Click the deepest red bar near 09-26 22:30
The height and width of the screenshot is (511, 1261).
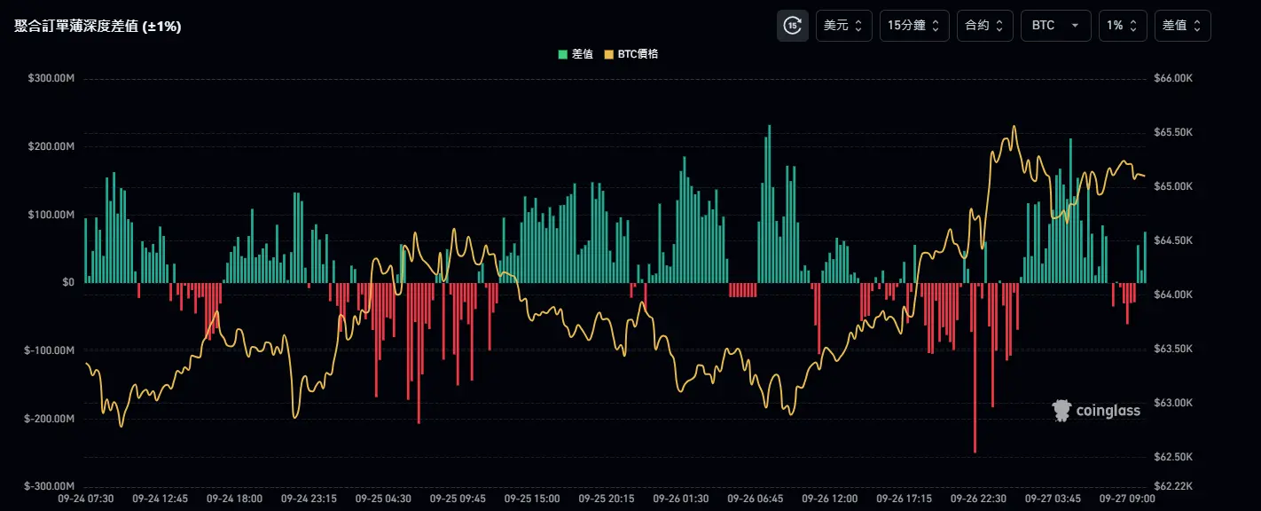click(977, 373)
